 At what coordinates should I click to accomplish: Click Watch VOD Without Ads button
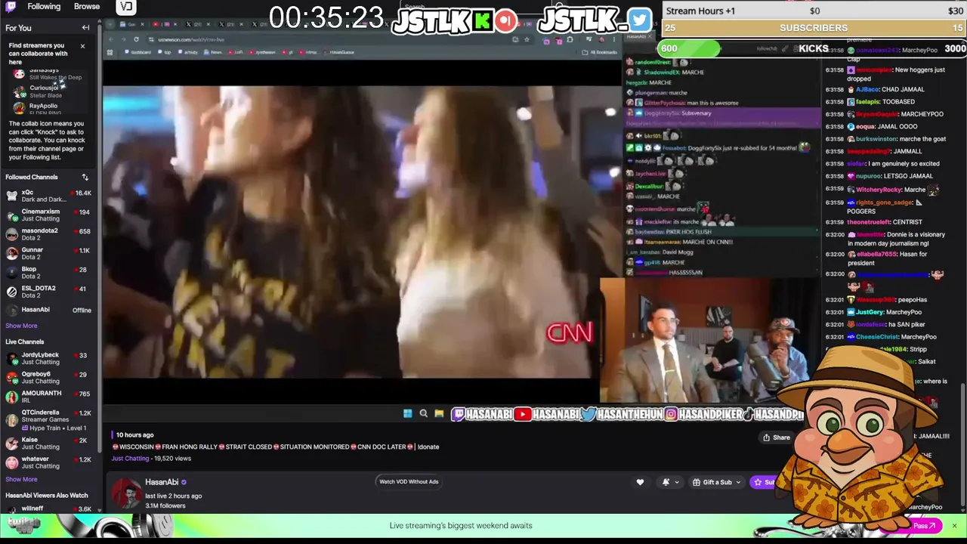point(409,481)
